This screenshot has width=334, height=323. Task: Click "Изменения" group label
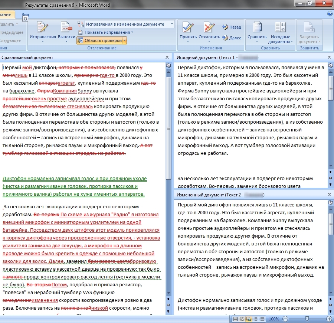(x=211, y=48)
